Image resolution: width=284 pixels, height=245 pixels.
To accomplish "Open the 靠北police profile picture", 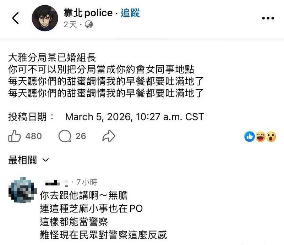I will 45,18.
